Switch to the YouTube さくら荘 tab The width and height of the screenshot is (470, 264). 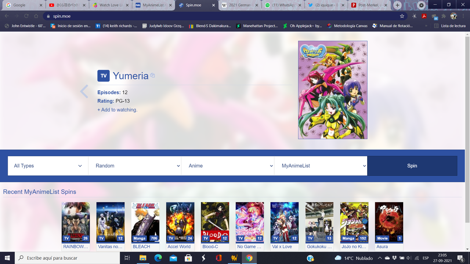68,5
